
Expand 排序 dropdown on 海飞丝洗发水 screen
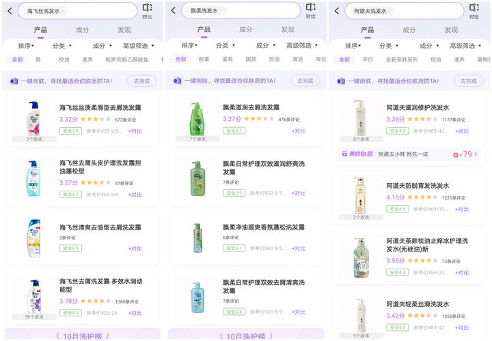tap(27, 46)
